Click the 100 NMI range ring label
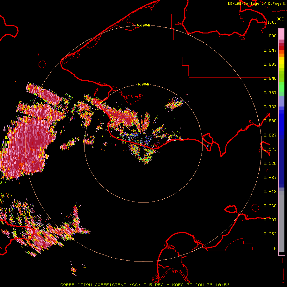Image resolution: width=287 pixels, height=287 pixels. pyautogui.click(x=143, y=25)
